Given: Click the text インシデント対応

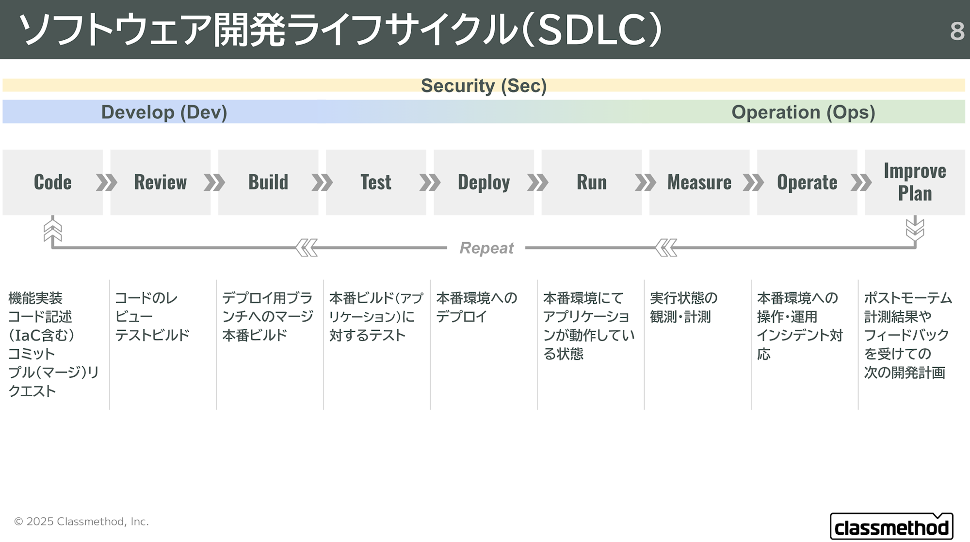Looking at the screenshot, I should point(800,344).
